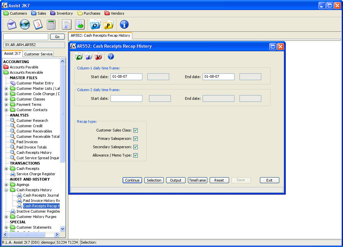The height and width of the screenshot is (247, 343).
Task: Open Customer Master Entry
Action: 35,83
